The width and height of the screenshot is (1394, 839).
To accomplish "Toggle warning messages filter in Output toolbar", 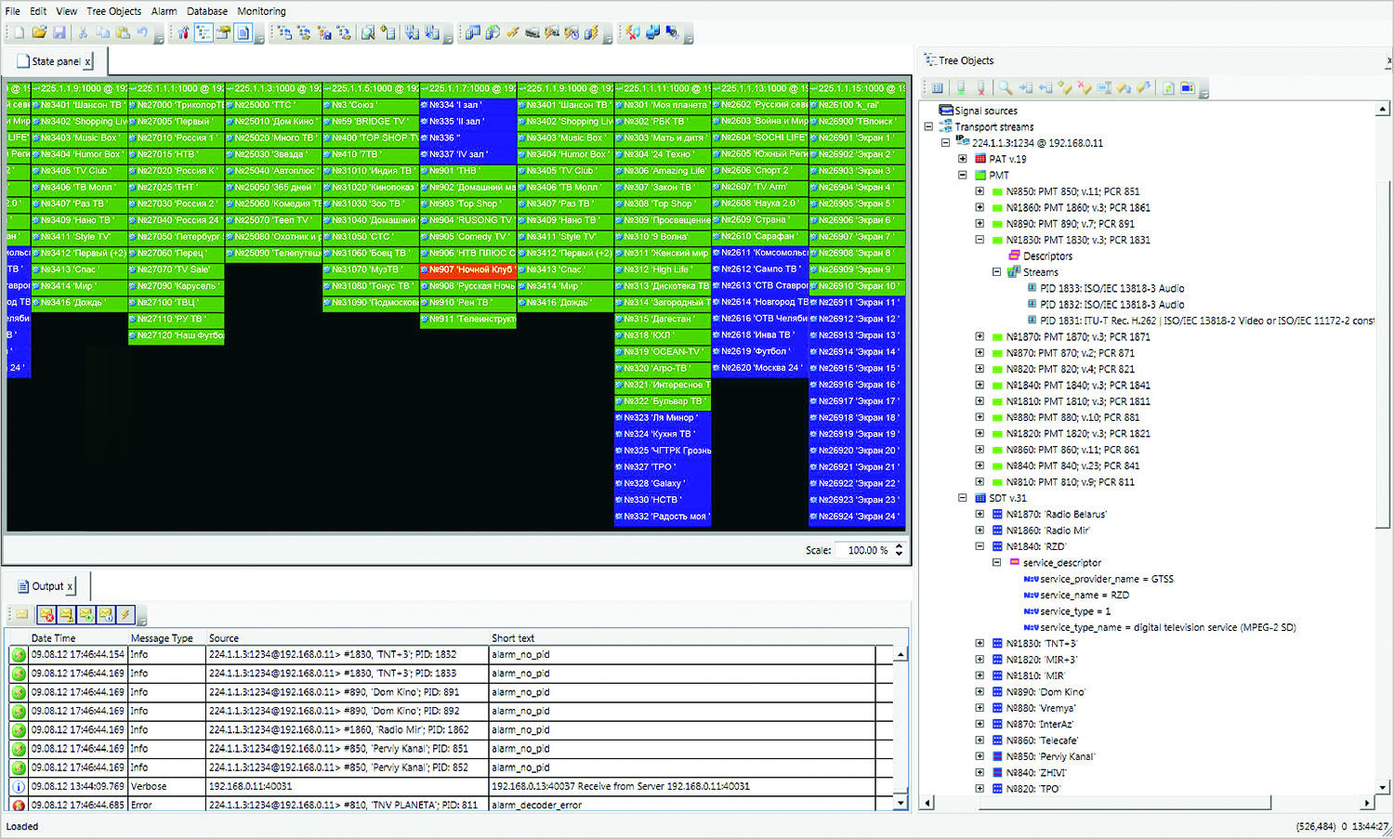I will click(x=66, y=614).
